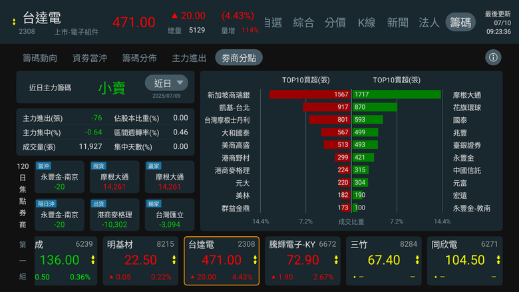The width and height of the screenshot is (519, 292).
Task: Click the 最後更新 timestamp
Action: click(498, 23)
